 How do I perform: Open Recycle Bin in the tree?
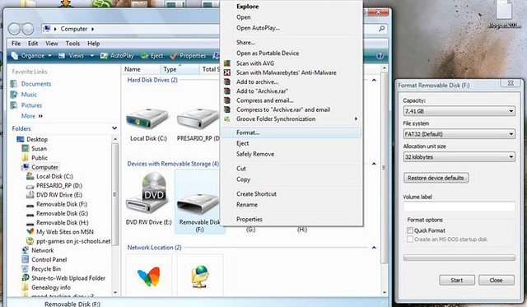(46, 269)
